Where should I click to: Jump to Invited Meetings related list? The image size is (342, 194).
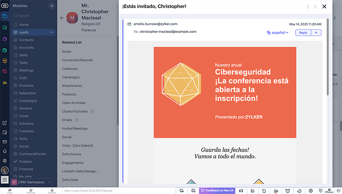pos(75,128)
